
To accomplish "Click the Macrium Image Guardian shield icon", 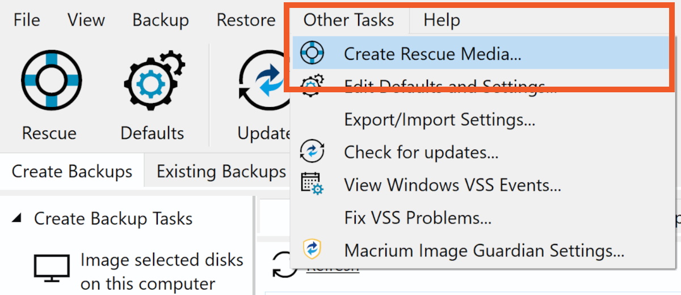I will pos(312,250).
